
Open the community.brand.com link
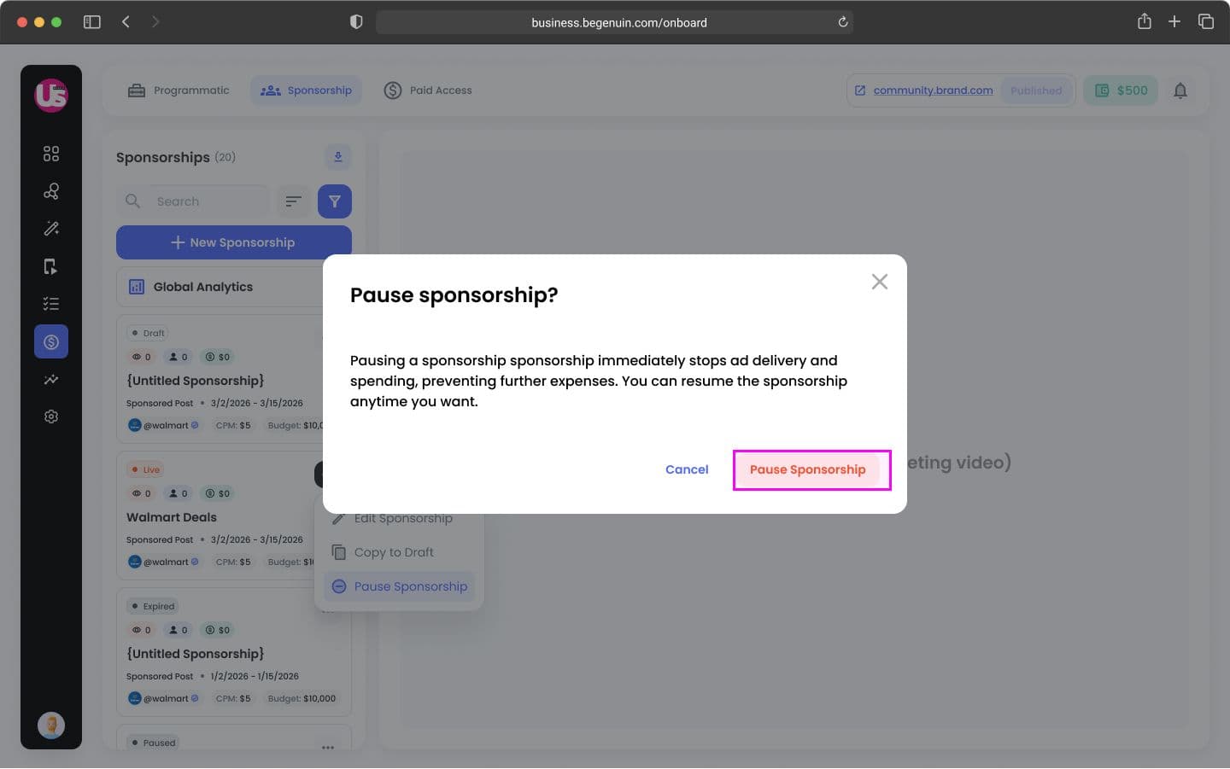[x=933, y=90]
